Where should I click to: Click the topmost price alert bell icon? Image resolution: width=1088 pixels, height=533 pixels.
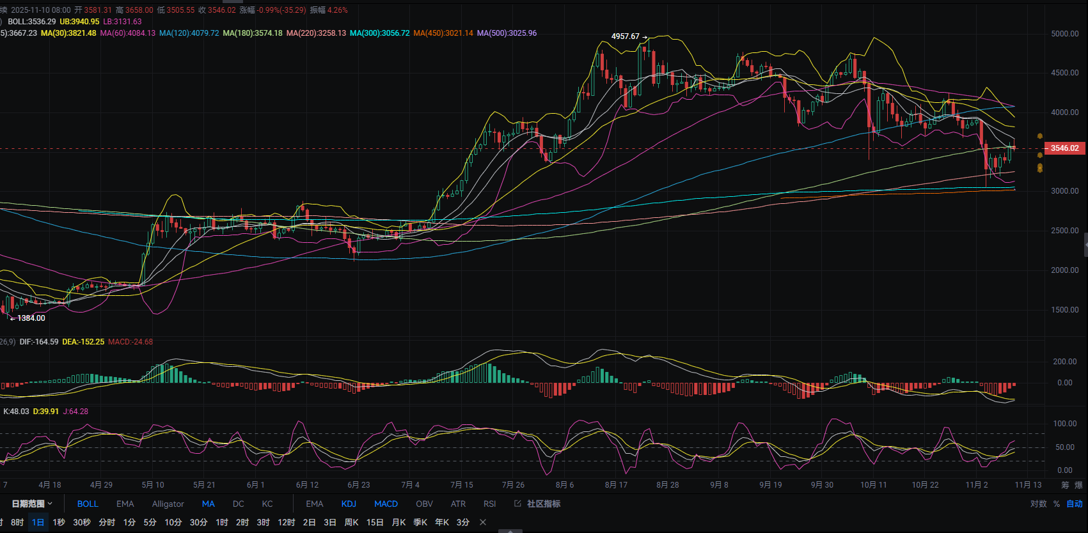click(1039, 136)
